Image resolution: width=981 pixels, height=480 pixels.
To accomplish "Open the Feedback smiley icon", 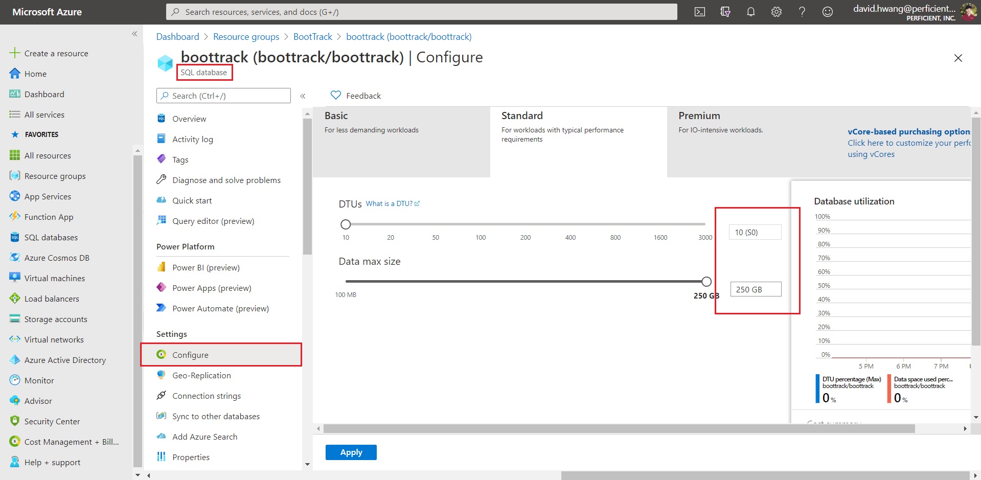I will [x=828, y=12].
